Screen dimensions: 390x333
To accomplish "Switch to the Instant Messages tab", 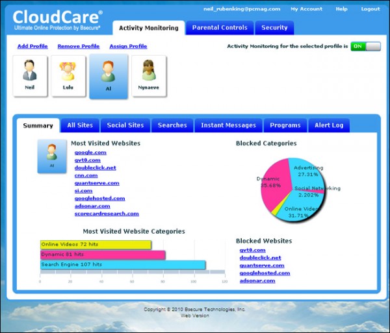I will (228, 125).
